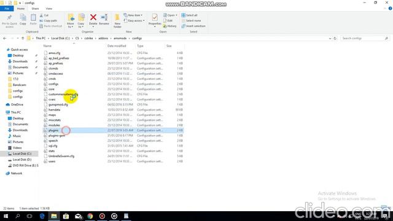The width and height of the screenshot is (393, 221).
Task: Sort by Size column header
Action: click(x=169, y=46)
